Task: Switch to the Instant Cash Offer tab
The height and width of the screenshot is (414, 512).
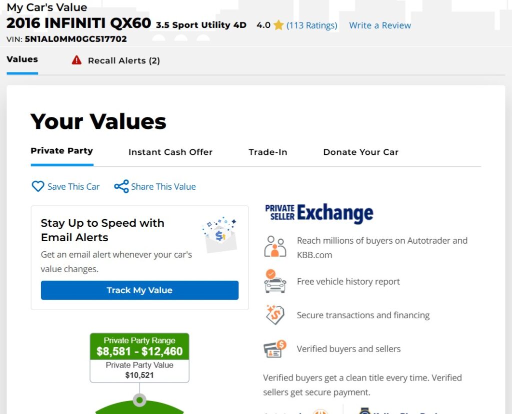Action: (170, 152)
